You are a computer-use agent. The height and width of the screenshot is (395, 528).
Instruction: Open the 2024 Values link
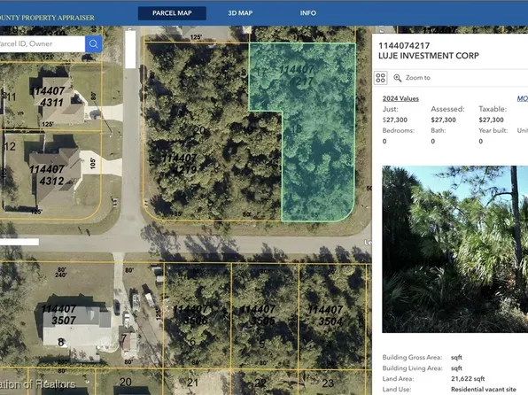pyautogui.click(x=400, y=98)
